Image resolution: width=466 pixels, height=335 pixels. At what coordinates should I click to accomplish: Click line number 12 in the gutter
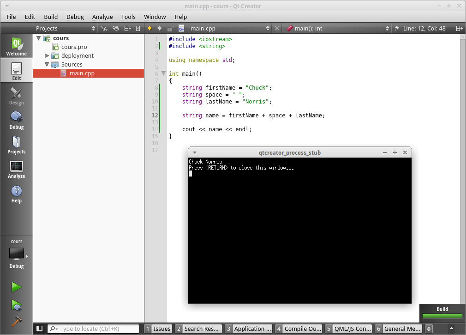click(155, 116)
